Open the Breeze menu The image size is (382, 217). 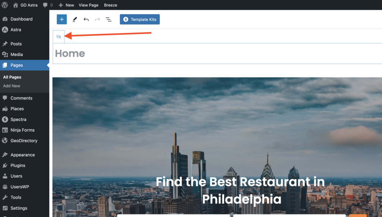pos(110,5)
